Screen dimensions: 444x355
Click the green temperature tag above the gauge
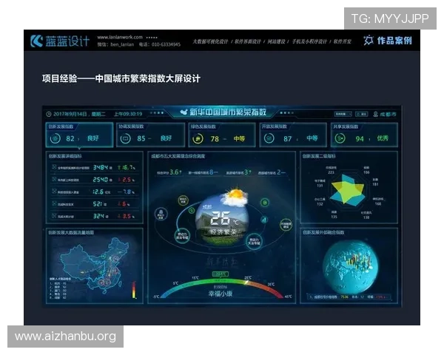pos(221,274)
